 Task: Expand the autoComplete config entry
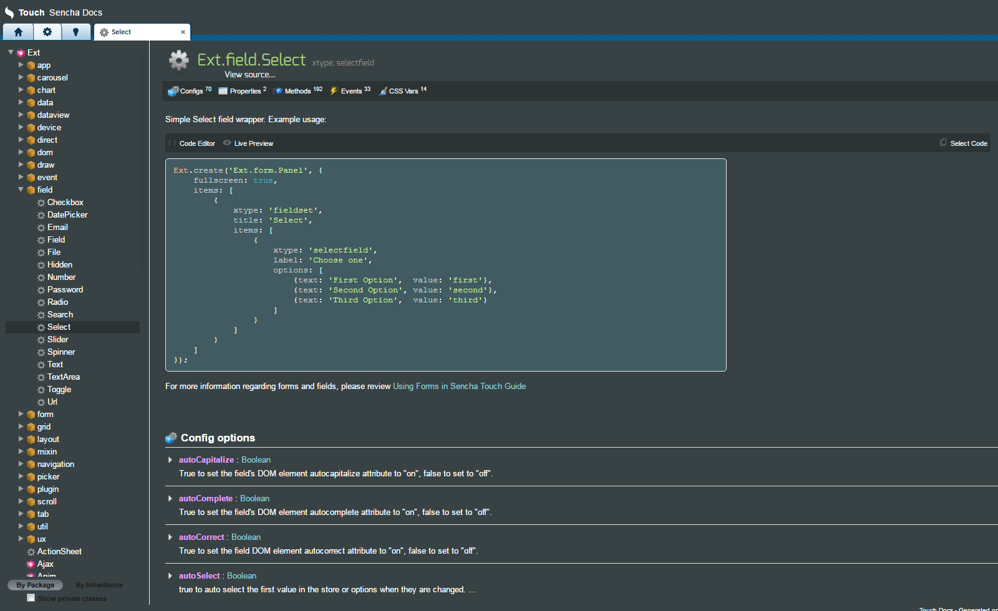(170, 499)
